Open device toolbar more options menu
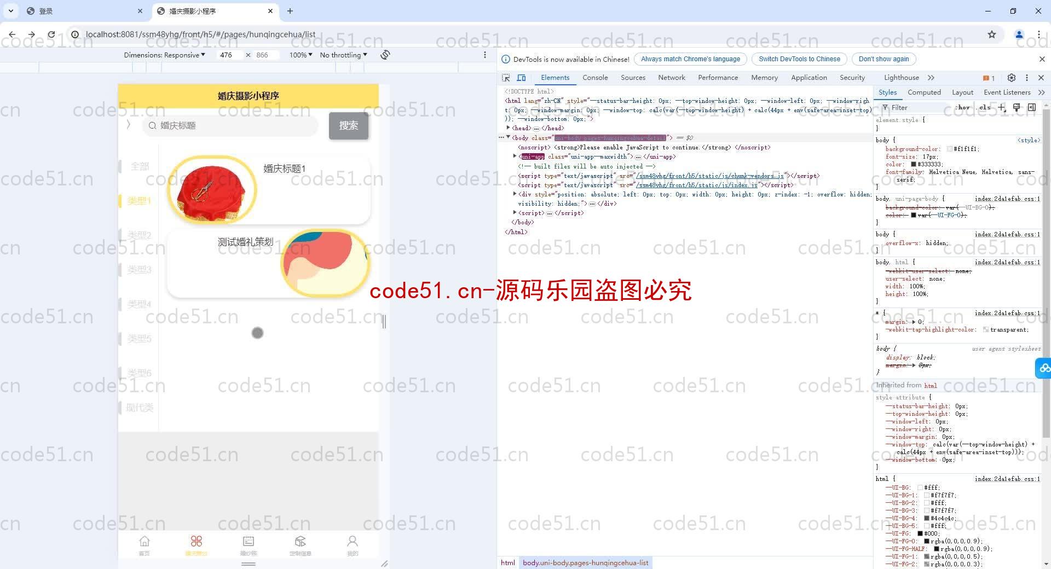 pyautogui.click(x=485, y=55)
